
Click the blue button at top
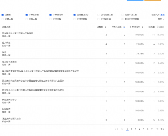point(135,0)
